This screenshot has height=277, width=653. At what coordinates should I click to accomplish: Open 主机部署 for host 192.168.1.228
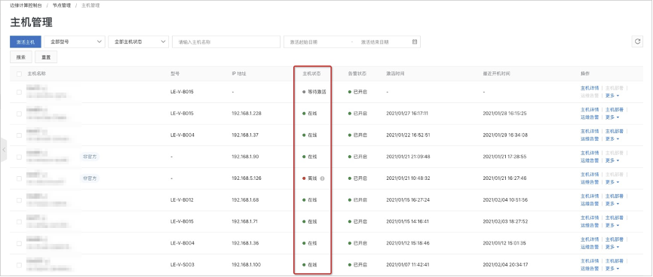click(615, 110)
